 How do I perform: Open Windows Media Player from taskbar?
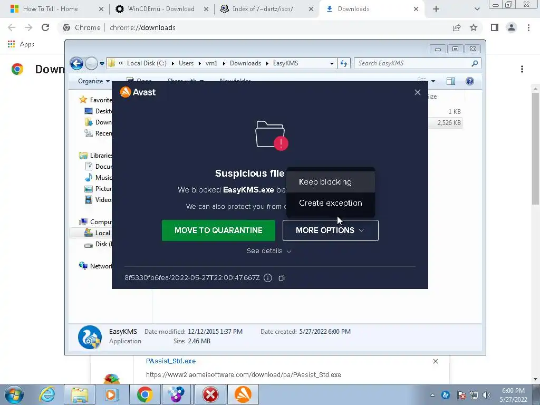point(112,394)
